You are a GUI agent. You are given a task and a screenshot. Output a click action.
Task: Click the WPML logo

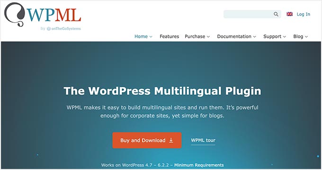(43, 15)
